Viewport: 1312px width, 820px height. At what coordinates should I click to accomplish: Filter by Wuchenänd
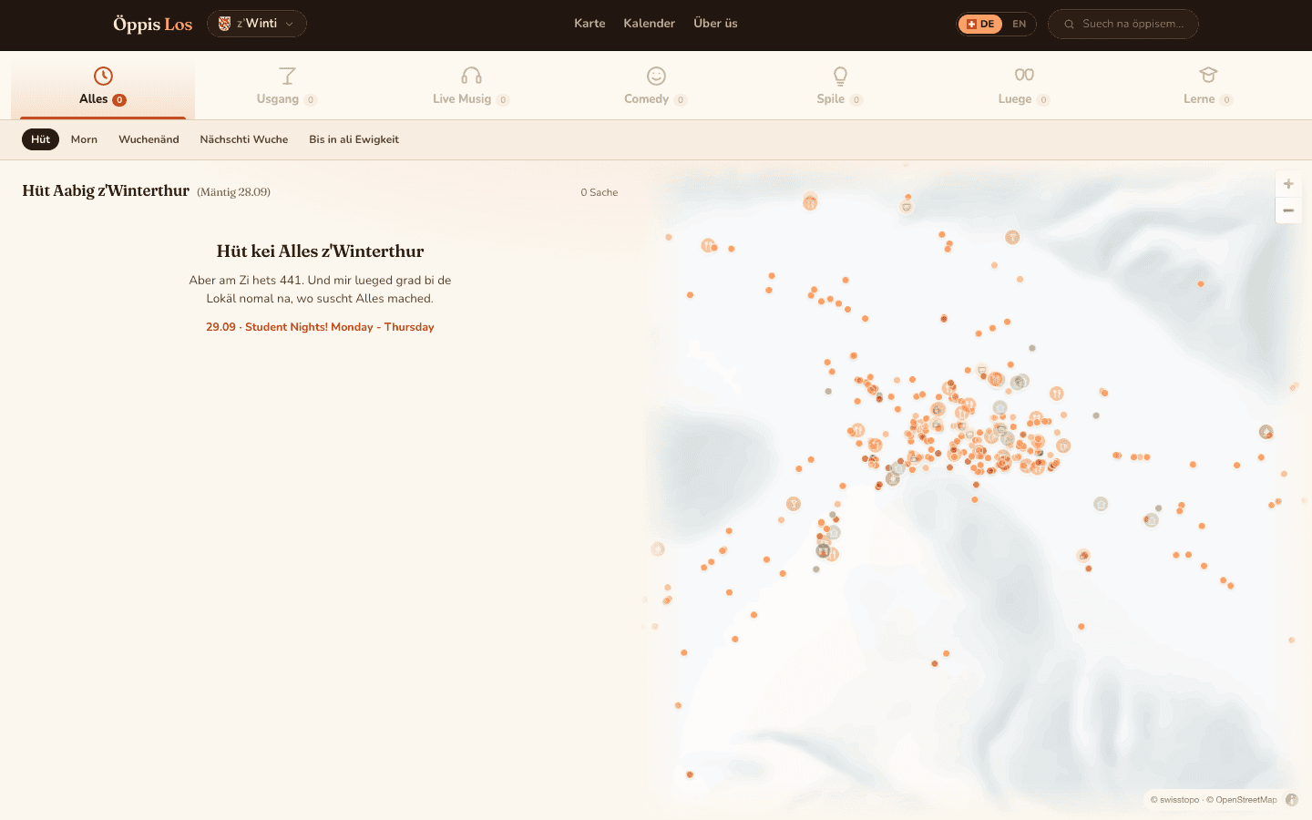pyautogui.click(x=149, y=139)
